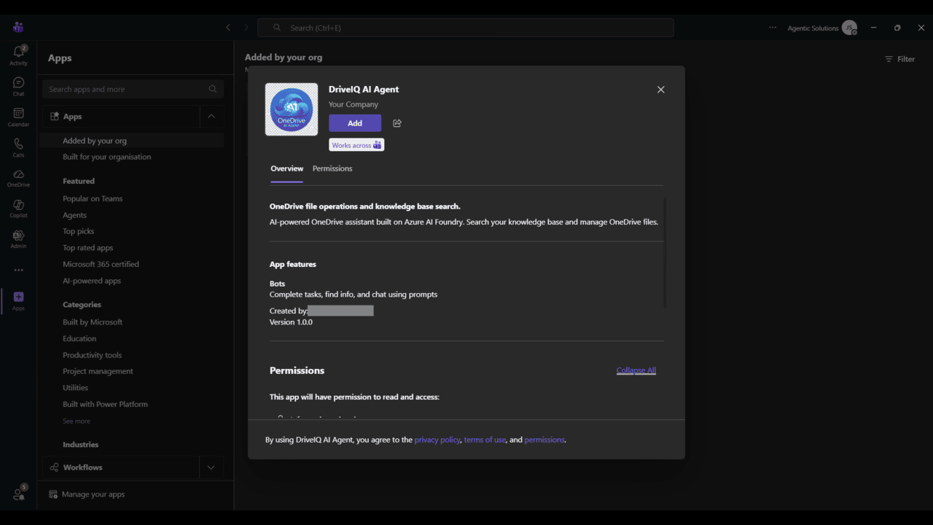Click the search magnifier in Search apps box
This screenshot has width=933, height=525.
click(x=213, y=89)
